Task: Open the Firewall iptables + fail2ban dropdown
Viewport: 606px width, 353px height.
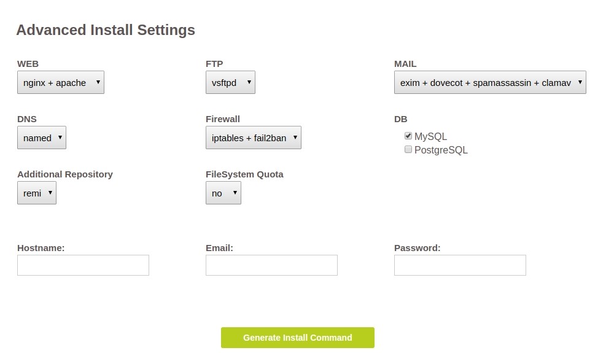Action: click(253, 138)
